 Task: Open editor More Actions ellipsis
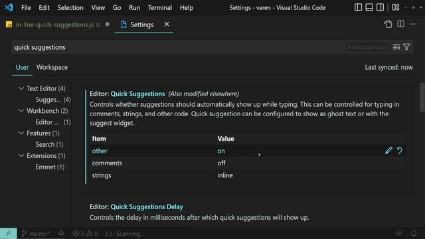[x=413, y=24]
